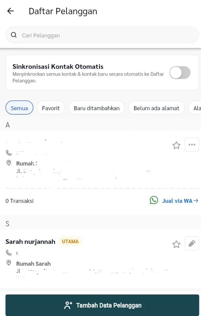Open the Belum ada alamat filter
201x316 pixels.
[x=156, y=108]
